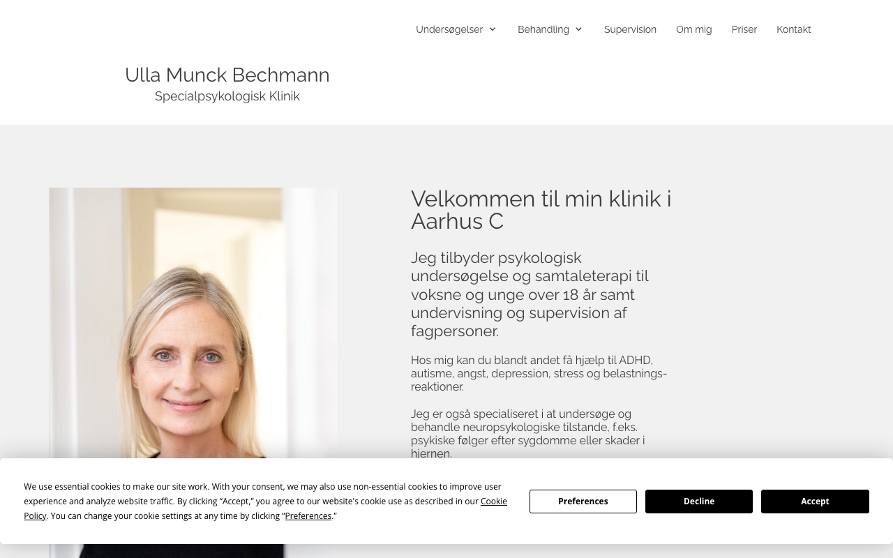Click the Specialpsykologisk Klinik subtitle
This screenshot has width=893, height=558.
click(x=227, y=96)
